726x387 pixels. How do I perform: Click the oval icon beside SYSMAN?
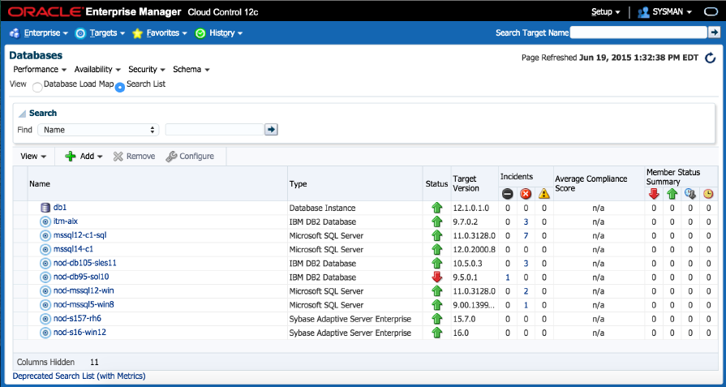coord(711,12)
